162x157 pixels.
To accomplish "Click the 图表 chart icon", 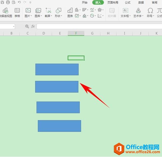I will (x=70, y=12).
